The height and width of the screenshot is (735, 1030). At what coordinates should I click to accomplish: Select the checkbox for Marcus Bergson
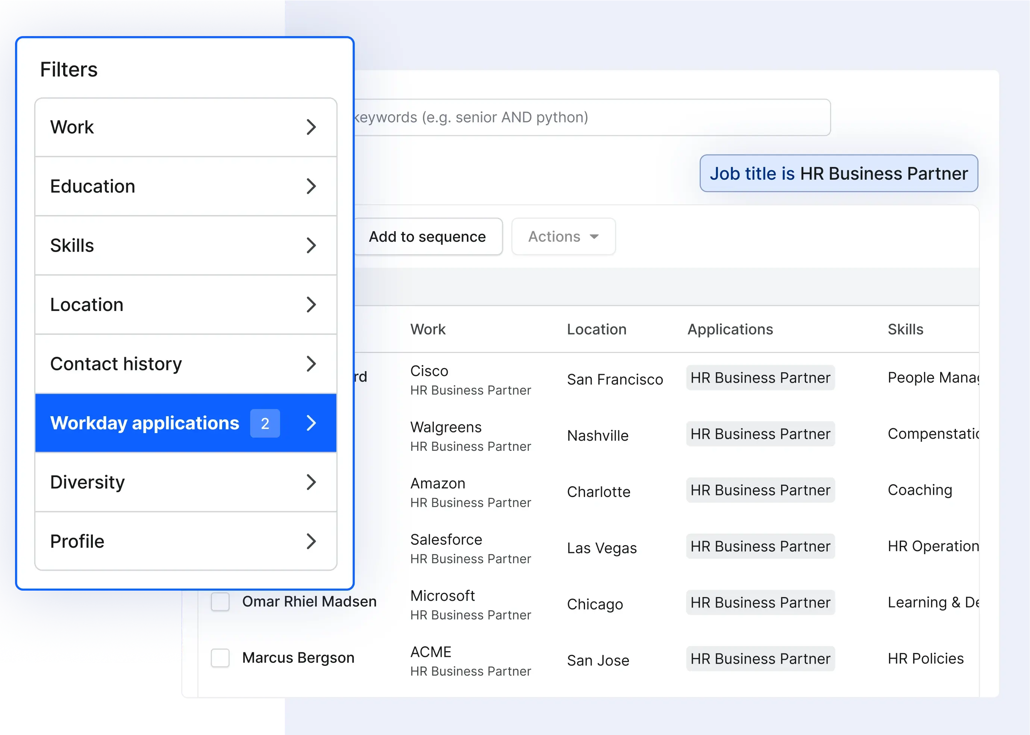coord(220,658)
